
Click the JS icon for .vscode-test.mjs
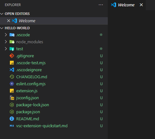coord(12,63)
